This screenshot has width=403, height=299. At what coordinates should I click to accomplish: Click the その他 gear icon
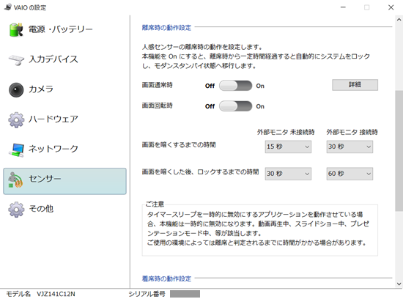[16, 210]
